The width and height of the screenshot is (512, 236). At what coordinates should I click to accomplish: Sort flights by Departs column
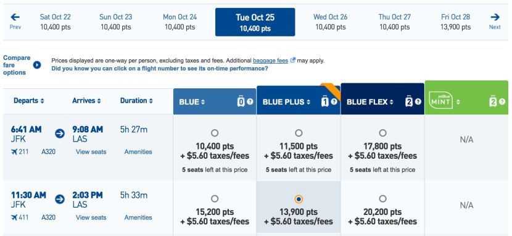(29, 101)
